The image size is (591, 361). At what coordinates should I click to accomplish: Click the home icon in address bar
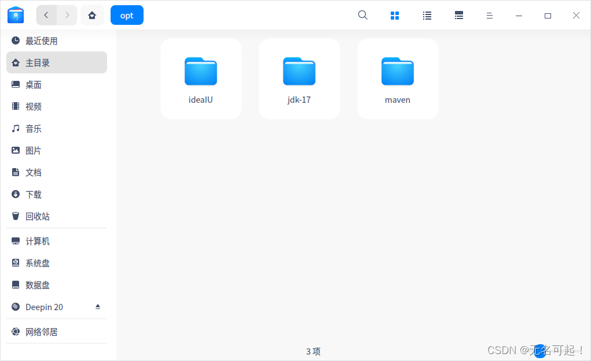click(92, 15)
